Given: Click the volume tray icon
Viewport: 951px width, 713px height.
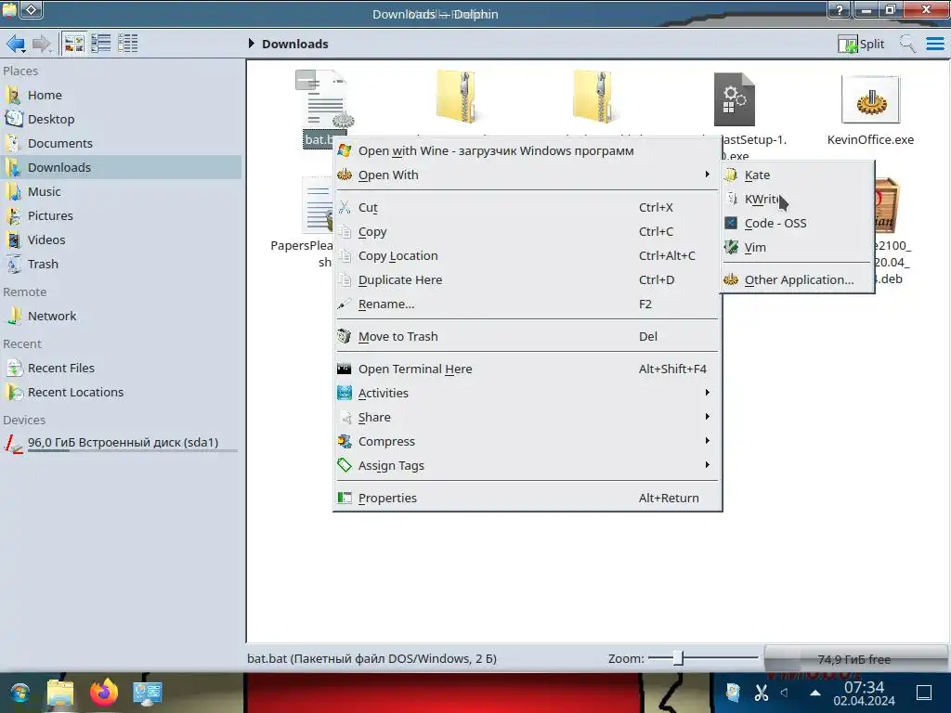Looking at the screenshot, I should coord(784,693).
